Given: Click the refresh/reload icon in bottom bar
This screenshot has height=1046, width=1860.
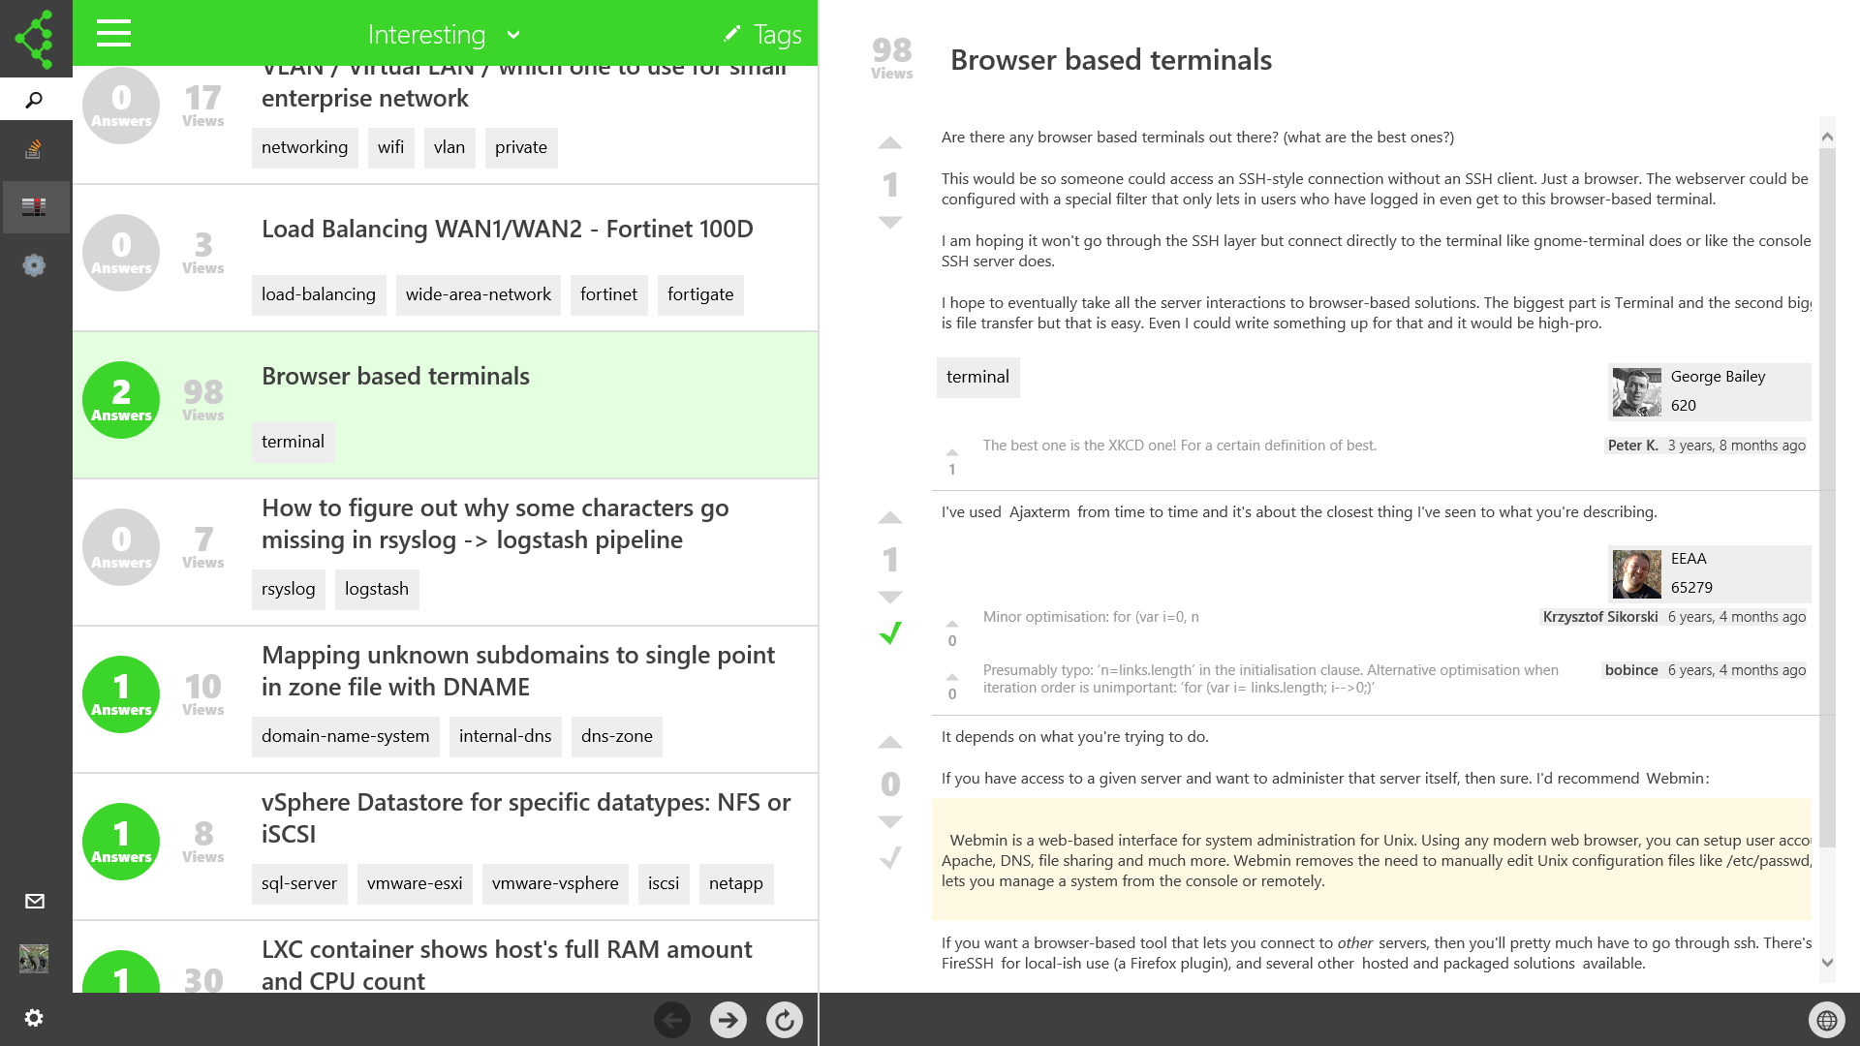Looking at the screenshot, I should [x=785, y=1019].
